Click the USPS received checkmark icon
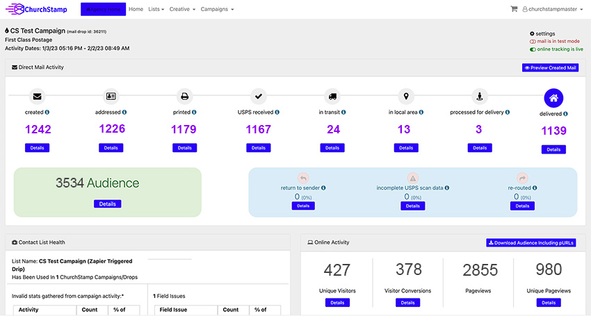The image size is (591, 316). click(259, 97)
